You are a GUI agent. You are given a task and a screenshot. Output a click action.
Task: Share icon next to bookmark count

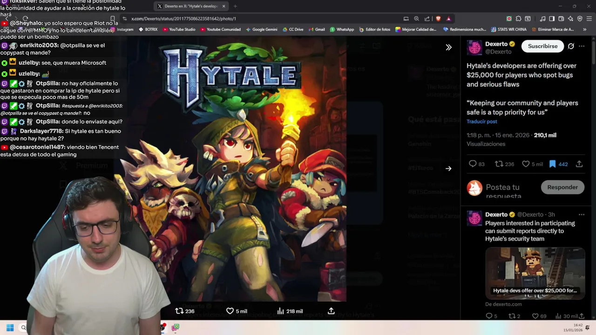tap(579, 164)
